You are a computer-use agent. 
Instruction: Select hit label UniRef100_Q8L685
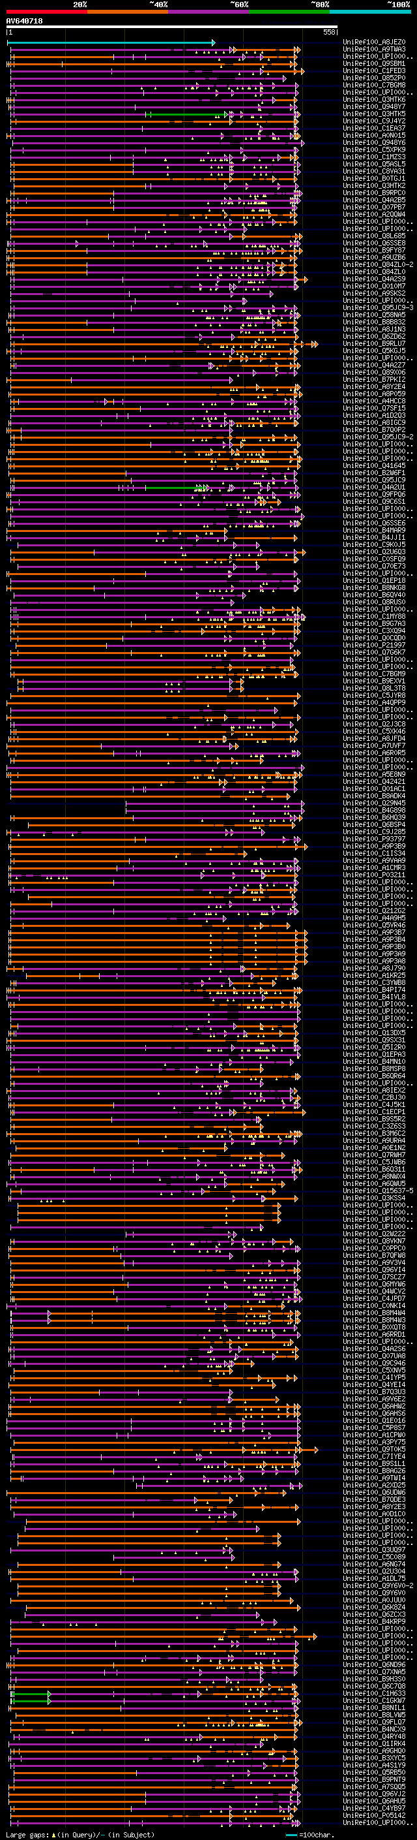(x=374, y=236)
